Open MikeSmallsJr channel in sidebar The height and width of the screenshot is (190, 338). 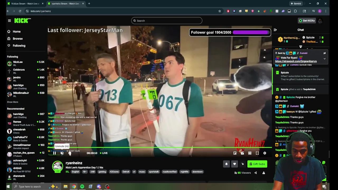[26, 94]
